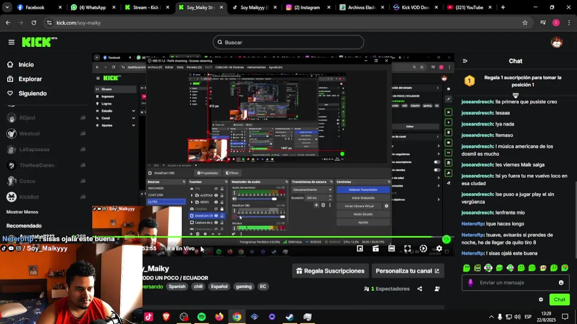The height and width of the screenshot is (324, 577).
Task: Click the Regala Suscripciones button
Action: tap(331, 271)
